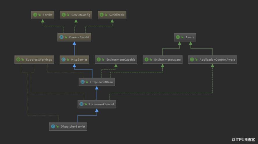Click the public lock icon on EnvironmentCapable
Viewport: 258px width, 144px height.
[103, 60]
